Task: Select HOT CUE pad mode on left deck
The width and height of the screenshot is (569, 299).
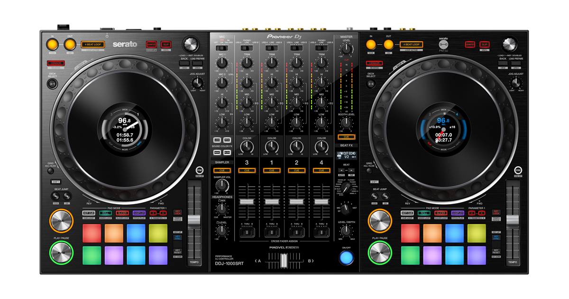Action: coord(89,213)
